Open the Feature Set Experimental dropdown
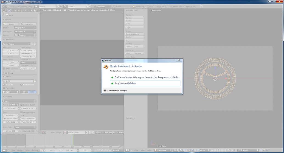The image size is (284, 153). click(x=25, y=31)
